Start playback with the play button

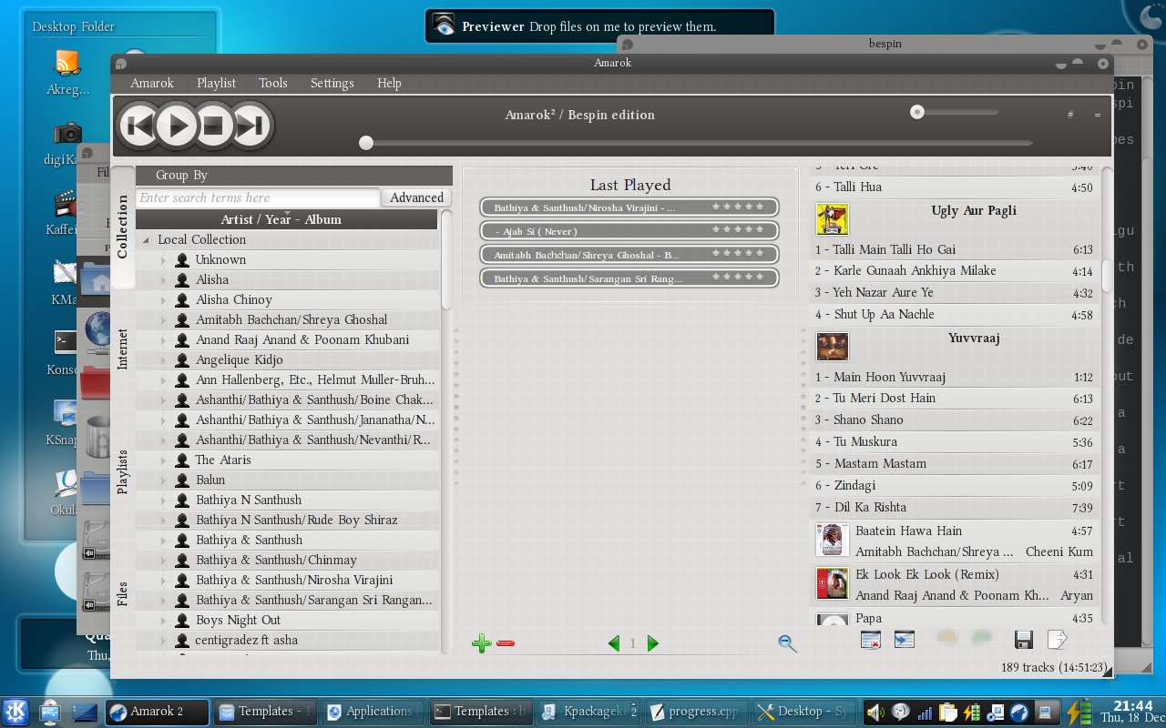coord(177,126)
